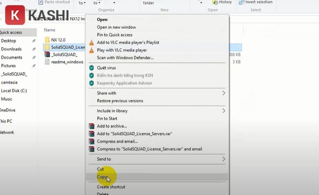Click the VLC cone icon beside Add to Playlist
Screen dimensions: 319x195
coord(92,43)
